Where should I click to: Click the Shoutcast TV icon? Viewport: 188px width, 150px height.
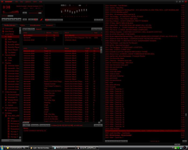click(6, 97)
